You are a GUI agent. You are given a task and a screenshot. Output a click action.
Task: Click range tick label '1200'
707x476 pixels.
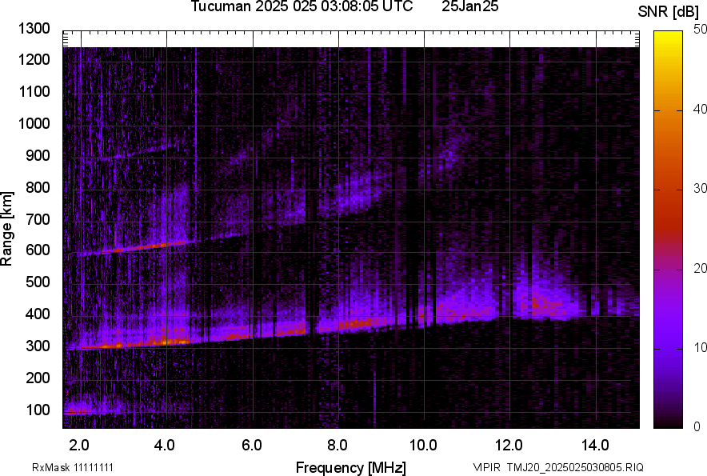click(34, 59)
